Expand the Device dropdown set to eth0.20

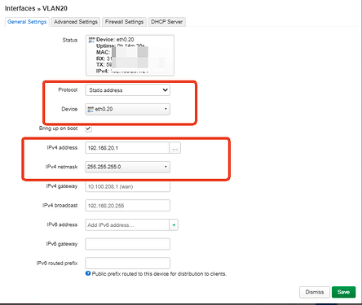pos(128,109)
